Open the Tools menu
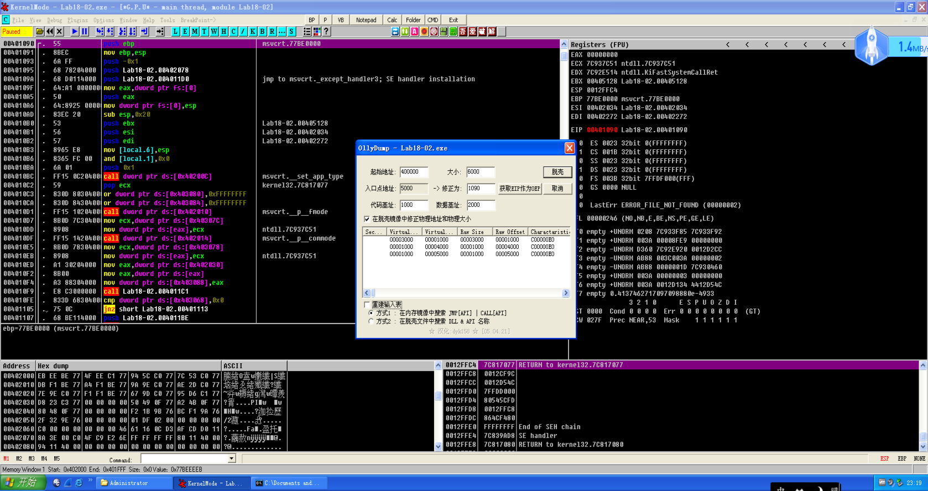Viewport: 928px width, 491px height. [168, 20]
